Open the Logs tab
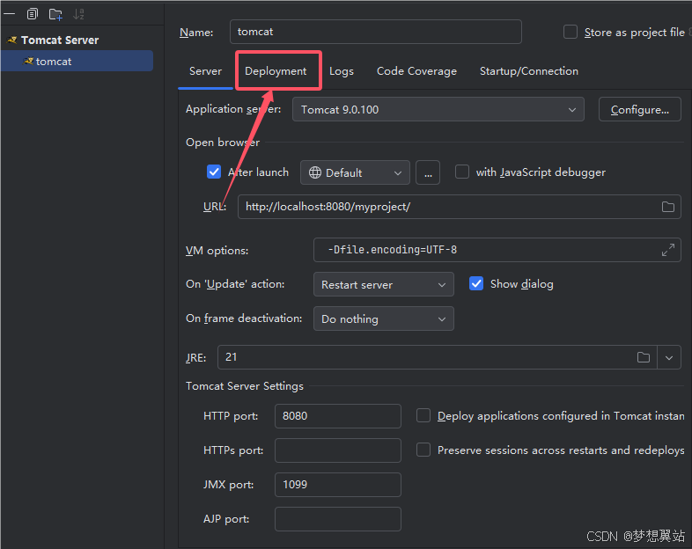This screenshot has width=692, height=549. 341,71
